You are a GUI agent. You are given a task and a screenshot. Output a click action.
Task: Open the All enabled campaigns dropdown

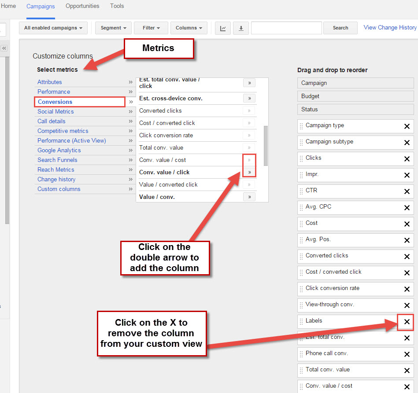click(x=53, y=27)
